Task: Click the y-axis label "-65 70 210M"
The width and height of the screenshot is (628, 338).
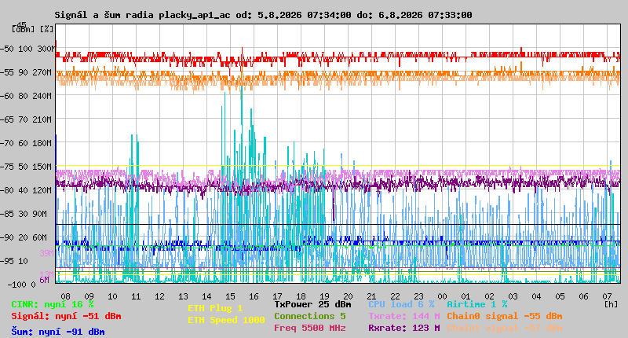Action: click(26, 120)
